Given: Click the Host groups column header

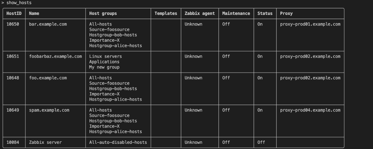Looking at the screenshot, I should 103,13.
